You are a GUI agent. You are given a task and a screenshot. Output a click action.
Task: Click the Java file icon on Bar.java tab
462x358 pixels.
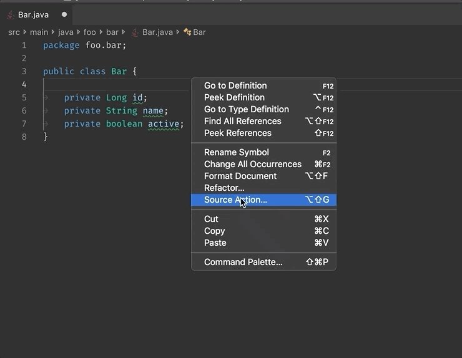(x=11, y=15)
